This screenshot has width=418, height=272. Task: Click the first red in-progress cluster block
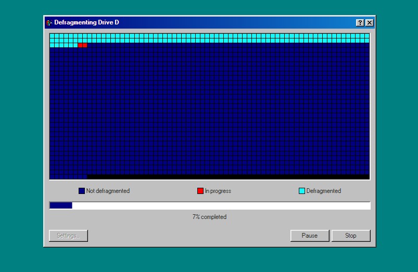pyautogui.click(x=80, y=45)
